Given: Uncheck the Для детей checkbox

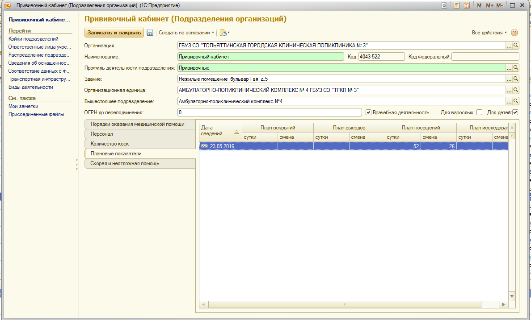Looking at the screenshot, I should click(x=515, y=112).
